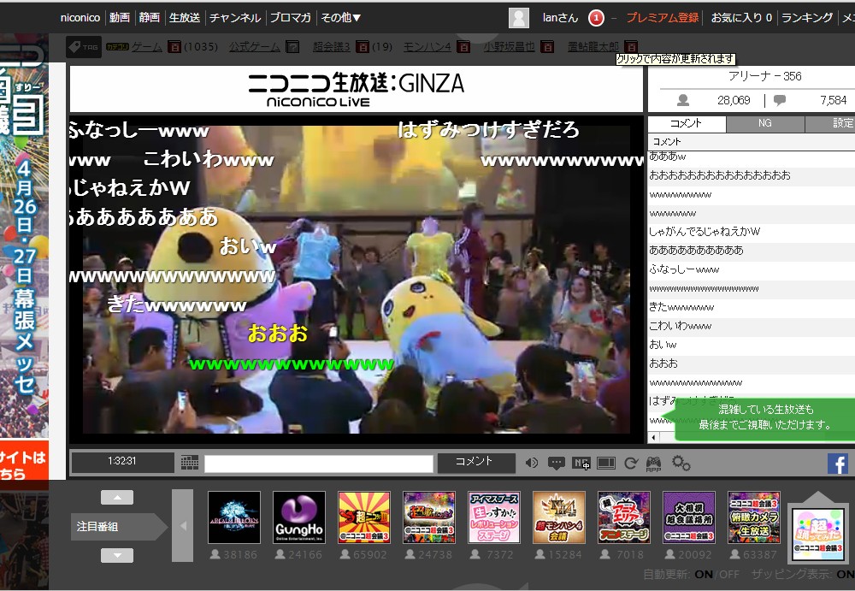Click comment list horizontal scroll left arrow

pos(653,437)
